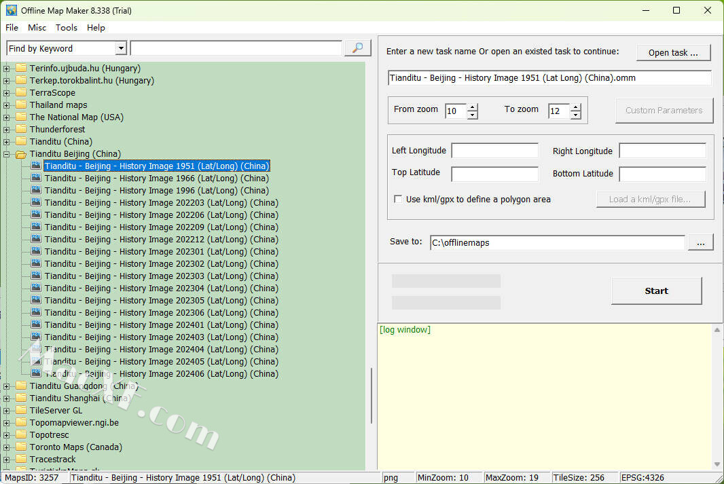
Task: Enable 'Use kml/gpx to define a polygon area' checkbox
Action: pos(398,199)
